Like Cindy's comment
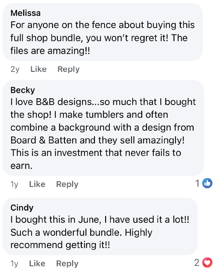Viewport: 218px width, 272px height. point(37,264)
